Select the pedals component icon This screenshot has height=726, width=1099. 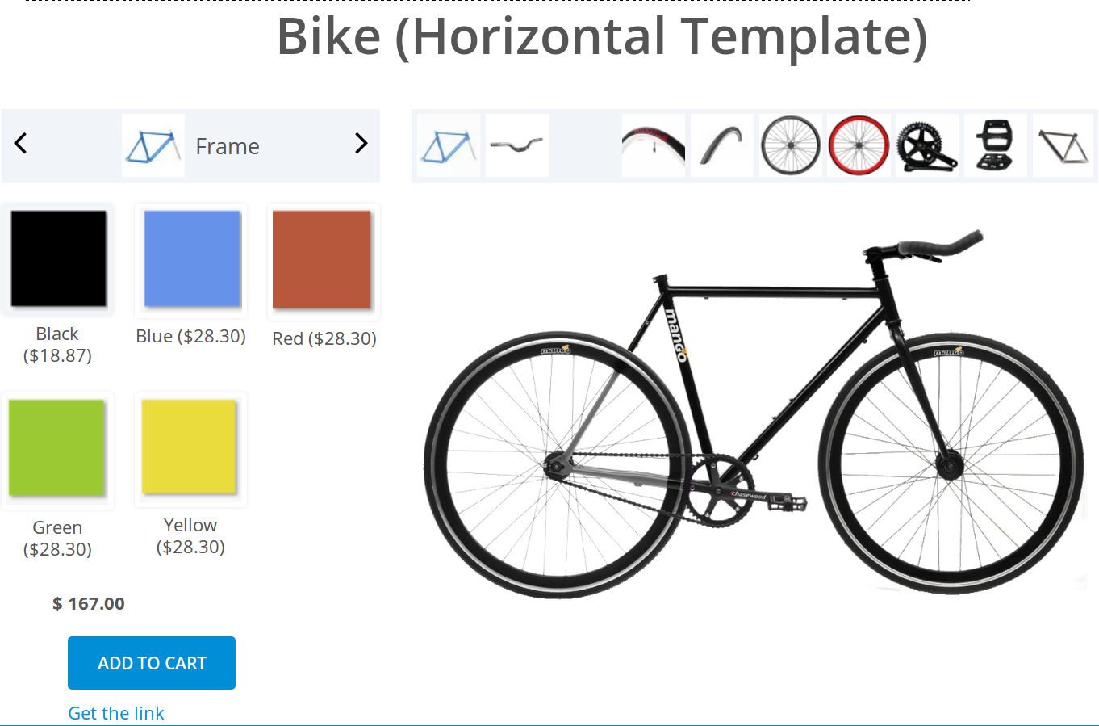[x=996, y=145]
